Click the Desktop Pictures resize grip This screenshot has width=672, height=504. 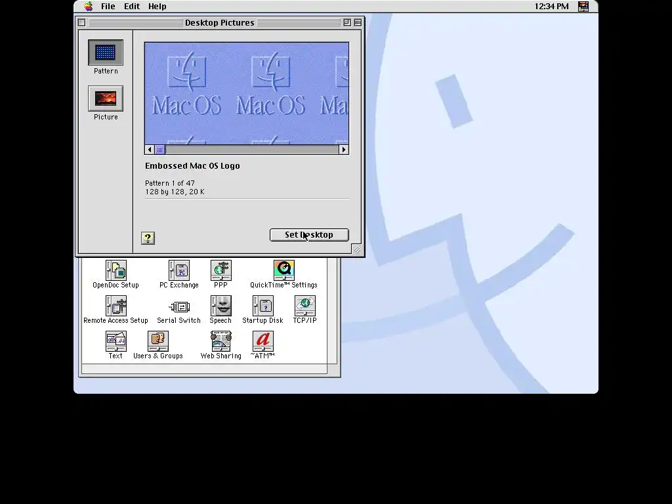(357, 249)
